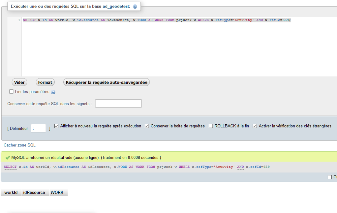Image resolution: width=337 pixels, height=213 pixels.
Task: Click help icon next to Lier les paramètres
Action: pyautogui.click(x=53, y=92)
